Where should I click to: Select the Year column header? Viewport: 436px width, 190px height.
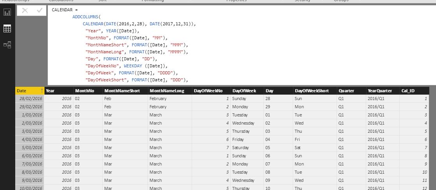[x=59, y=91]
